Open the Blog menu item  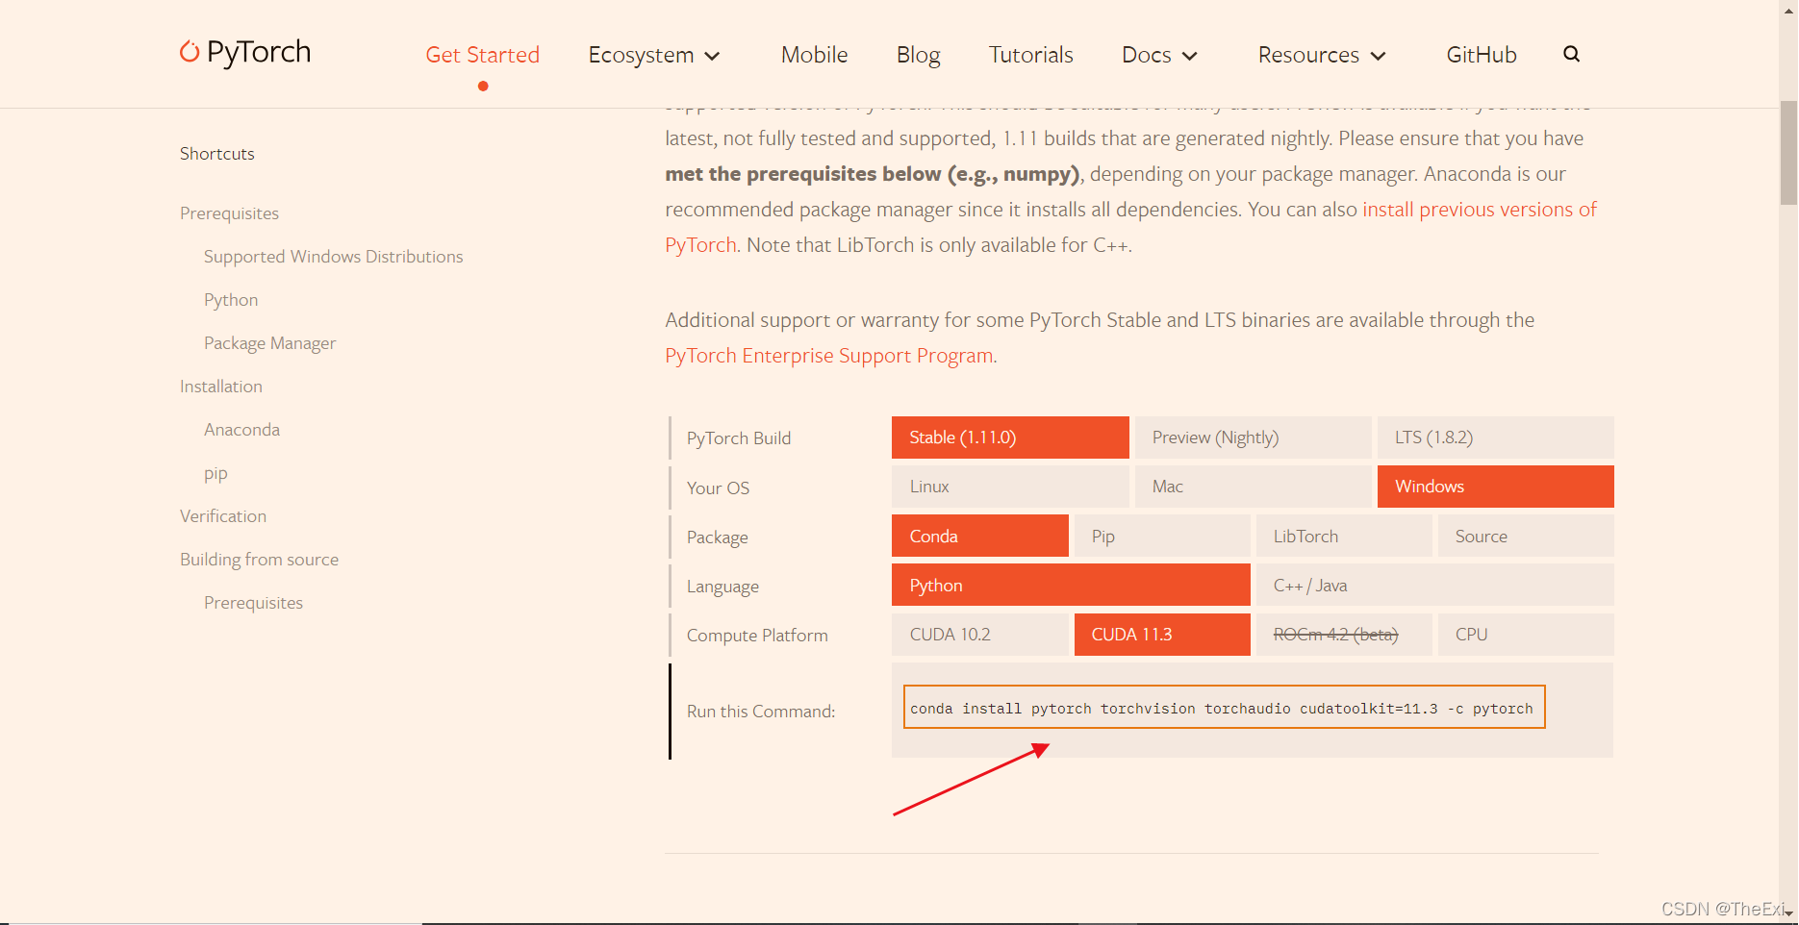coord(918,56)
